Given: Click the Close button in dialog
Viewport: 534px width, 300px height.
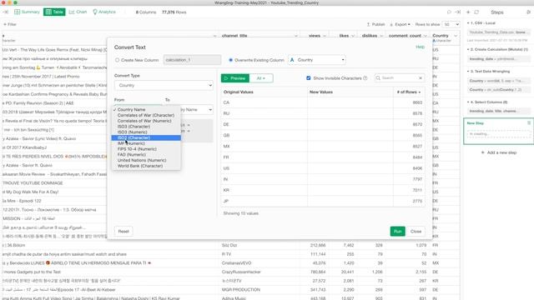Looking at the screenshot, I should click(416, 232).
